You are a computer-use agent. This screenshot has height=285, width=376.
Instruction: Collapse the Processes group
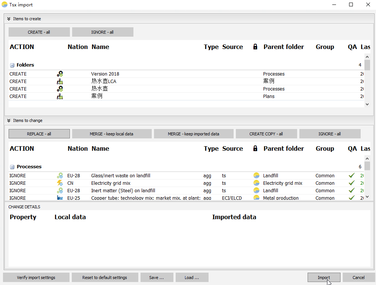pos(12,167)
